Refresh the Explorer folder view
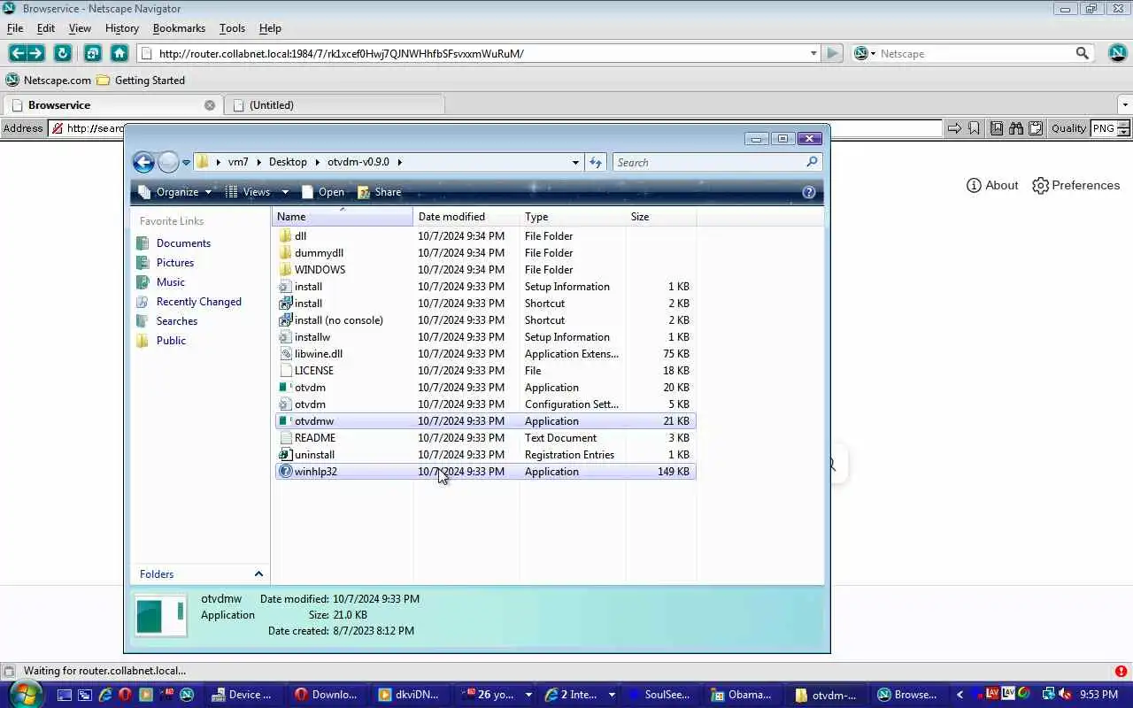Screen dimensions: 1133x708 pos(596,162)
